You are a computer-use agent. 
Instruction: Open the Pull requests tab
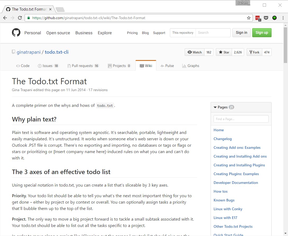pyautogui.click(x=83, y=66)
